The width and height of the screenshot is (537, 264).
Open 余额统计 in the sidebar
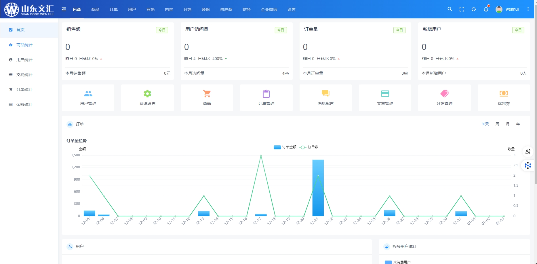[29, 105]
